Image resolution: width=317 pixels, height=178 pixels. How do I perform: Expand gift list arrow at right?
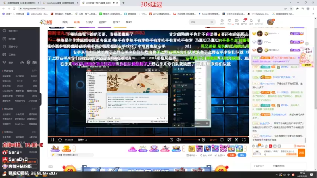[x=245, y=149]
